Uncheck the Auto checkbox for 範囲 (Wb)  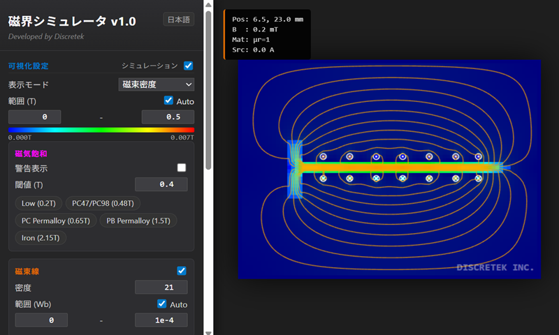click(161, 304)
